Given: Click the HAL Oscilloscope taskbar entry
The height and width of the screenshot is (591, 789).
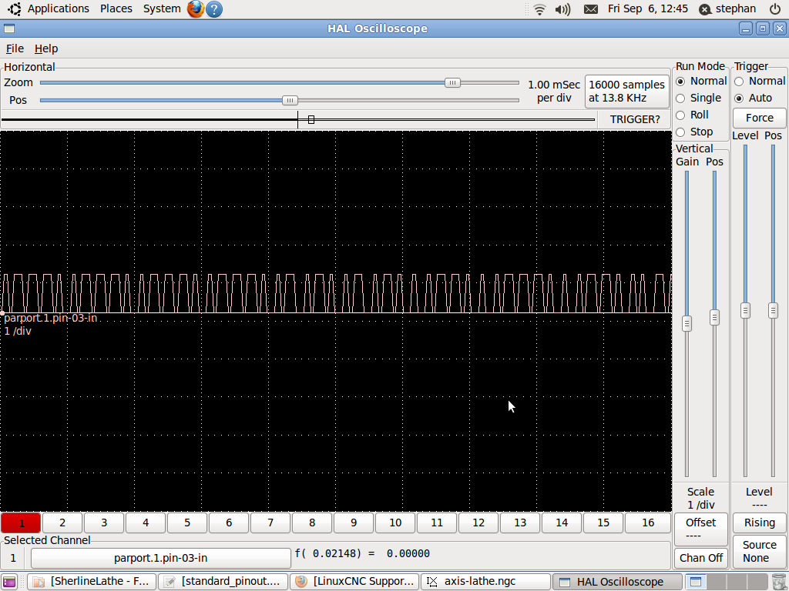Looking at the screenshot, I should tap(617, 582).
